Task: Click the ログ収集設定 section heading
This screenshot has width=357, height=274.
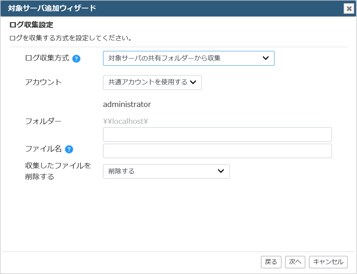Action: [31, 25]
